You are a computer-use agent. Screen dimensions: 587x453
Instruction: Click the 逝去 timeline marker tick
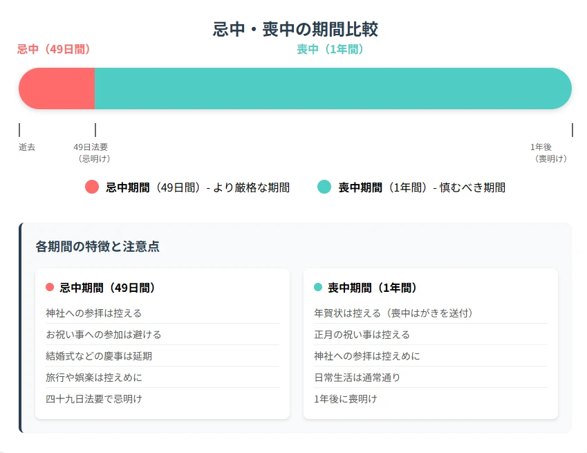click(x=19, y=129)
